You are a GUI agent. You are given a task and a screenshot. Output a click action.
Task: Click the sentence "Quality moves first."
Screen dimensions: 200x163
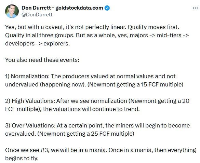click(153, 27)
